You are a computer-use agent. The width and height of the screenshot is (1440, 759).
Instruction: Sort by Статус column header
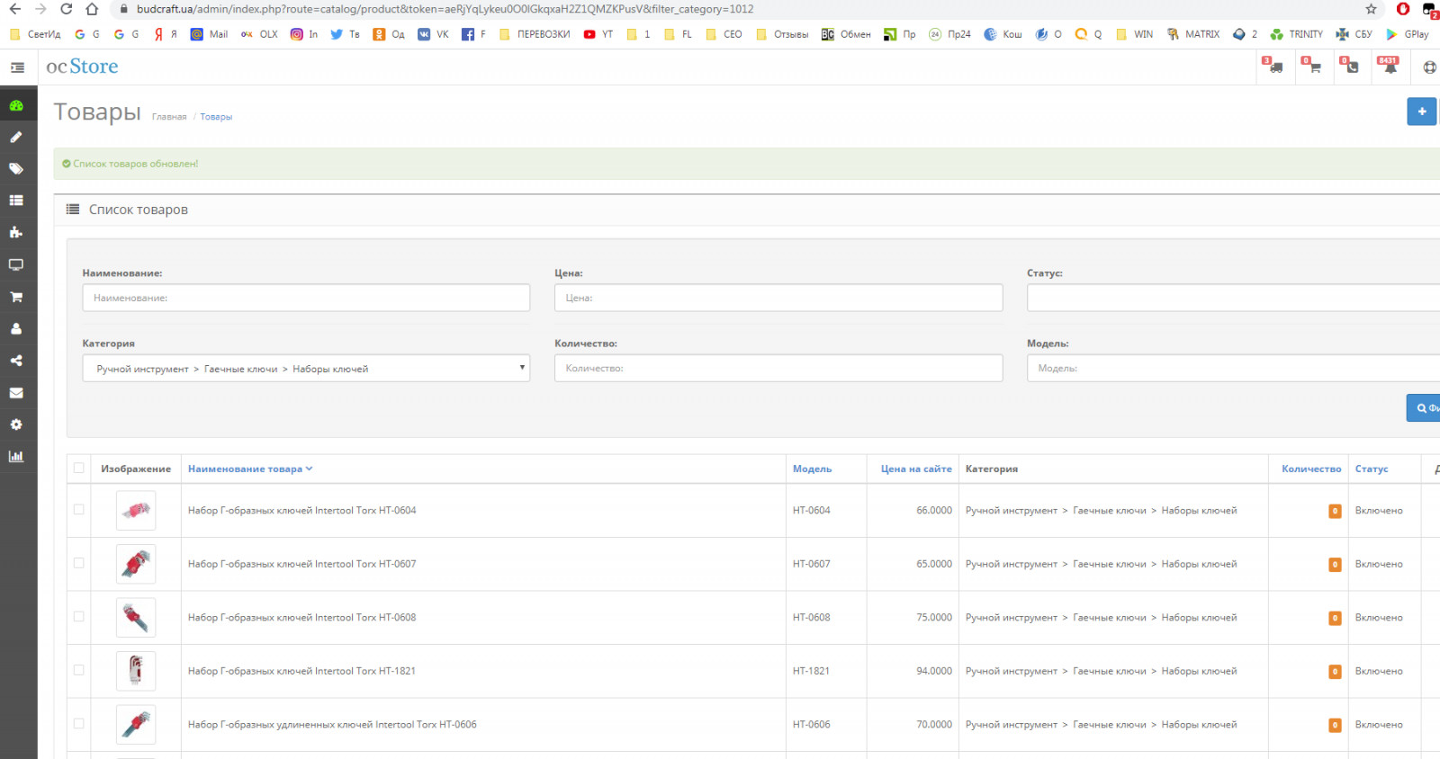coord(1372,469)
